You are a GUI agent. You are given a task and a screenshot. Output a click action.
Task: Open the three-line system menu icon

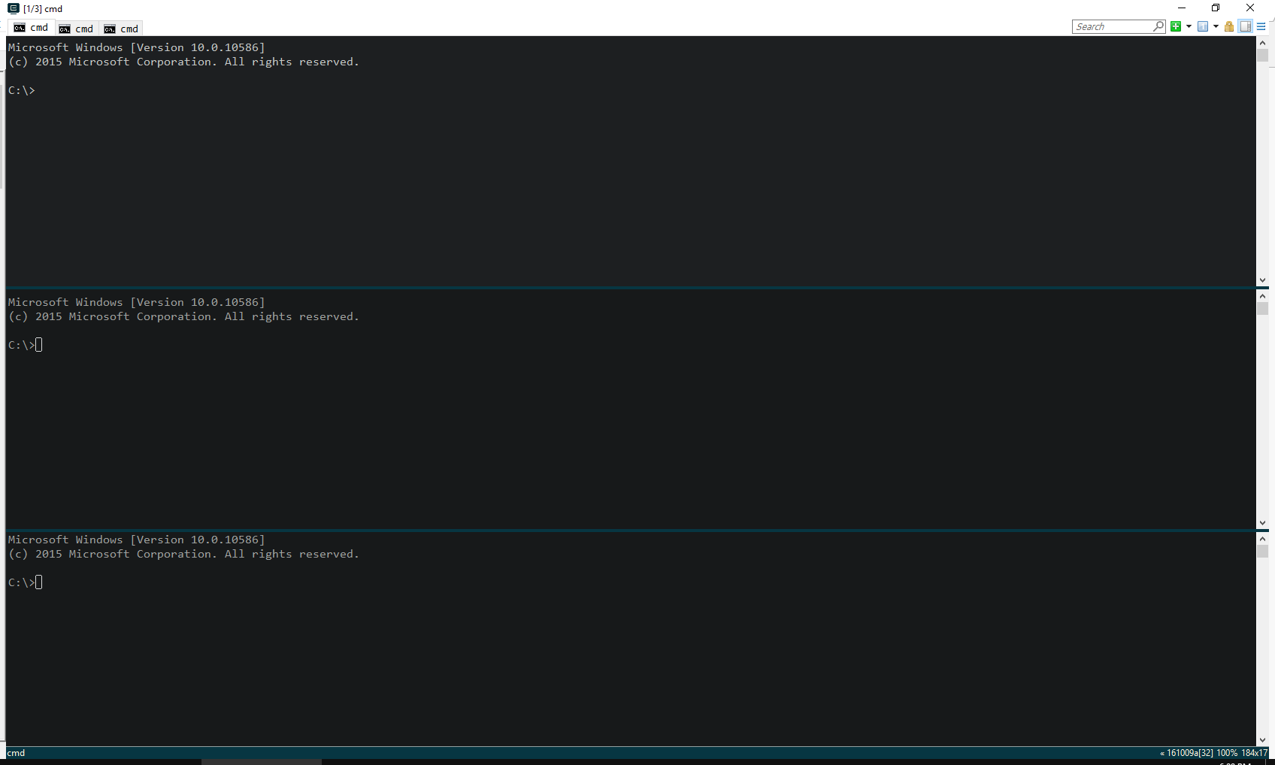coord(1261,26)
